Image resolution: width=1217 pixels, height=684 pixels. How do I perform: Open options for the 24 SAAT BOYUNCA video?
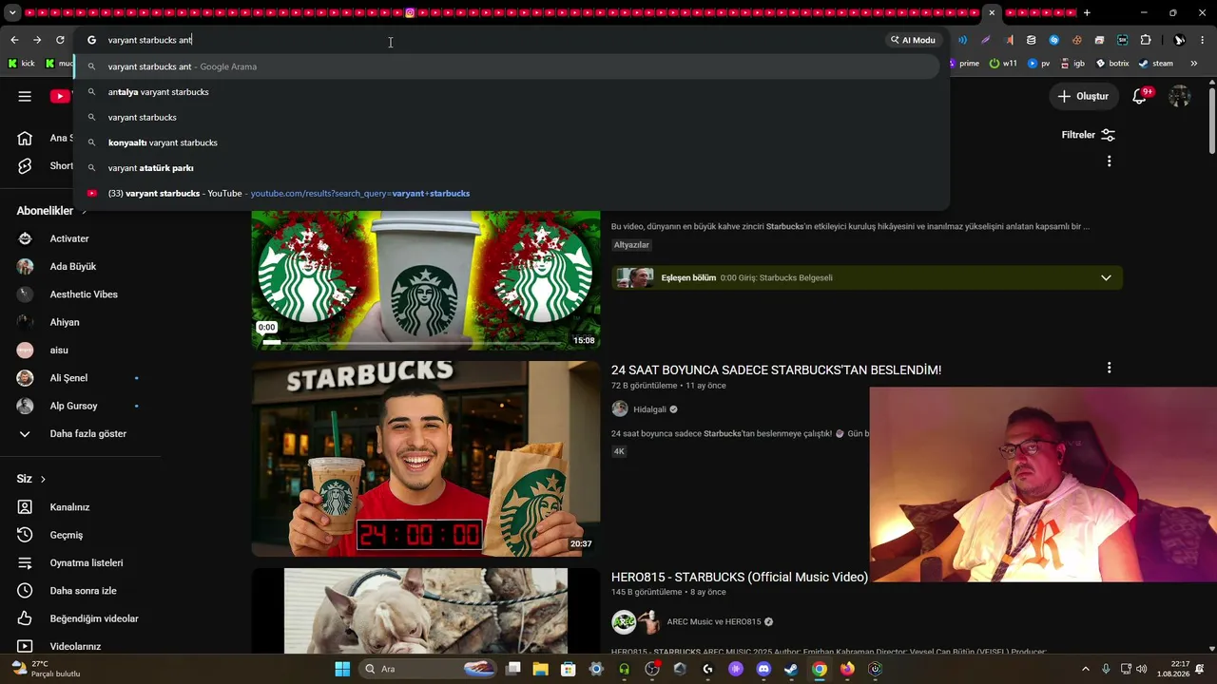coord(1109,368)
